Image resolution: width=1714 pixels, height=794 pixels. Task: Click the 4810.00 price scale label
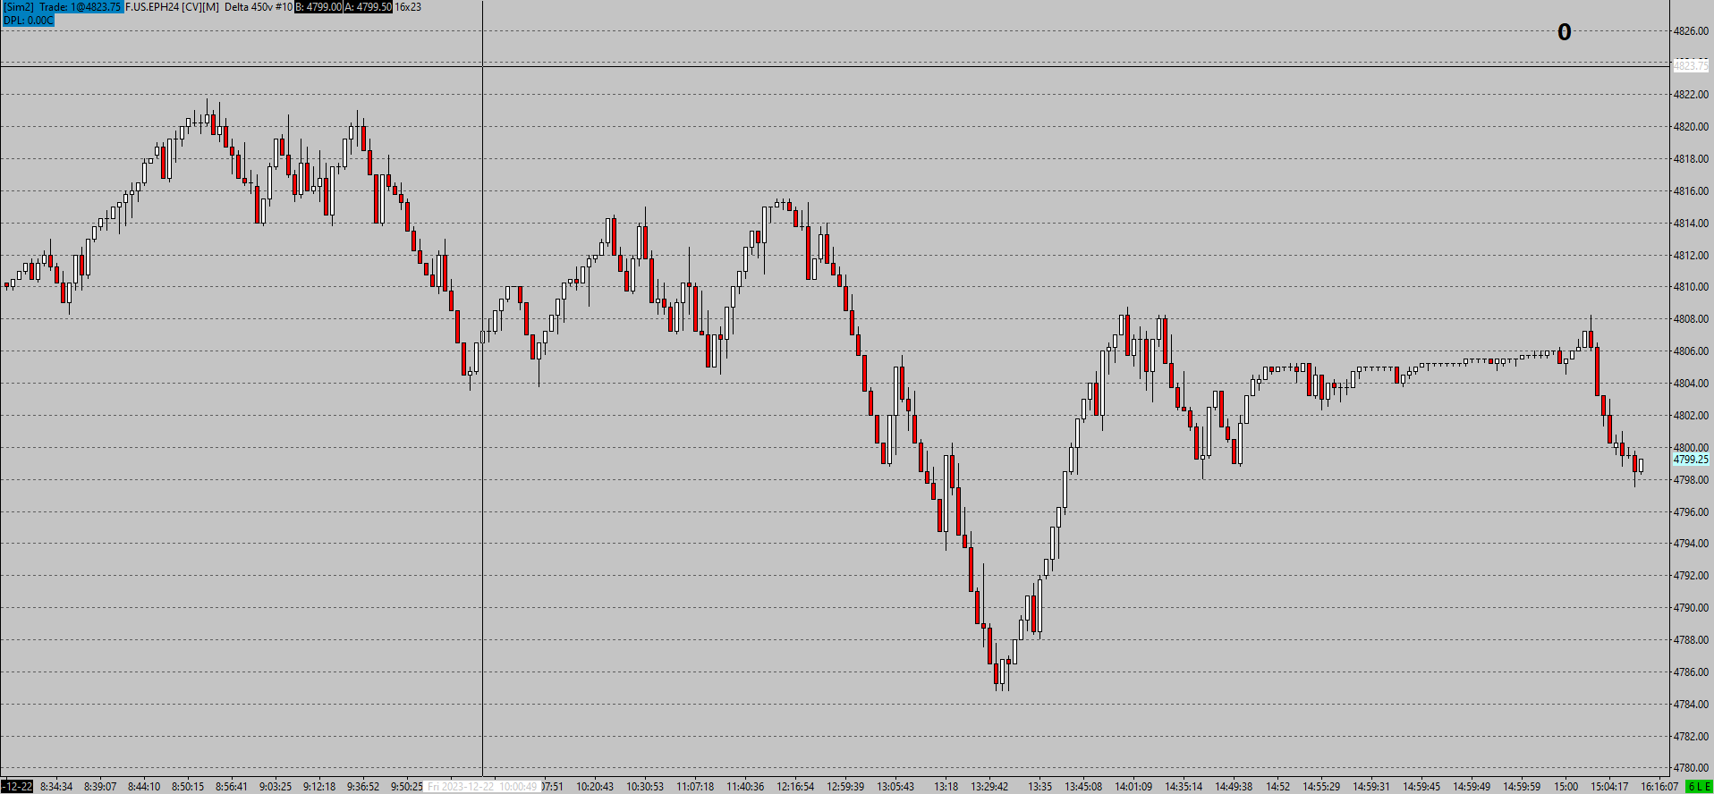[x=1691, y=287]
